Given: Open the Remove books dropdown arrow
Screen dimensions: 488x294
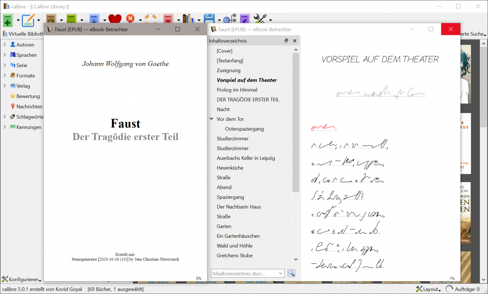Looking at the screenshot, I should (178, 20).
